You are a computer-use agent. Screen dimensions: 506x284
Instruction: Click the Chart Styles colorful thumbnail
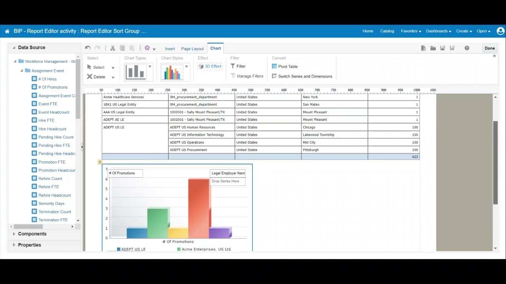point(172,72)
